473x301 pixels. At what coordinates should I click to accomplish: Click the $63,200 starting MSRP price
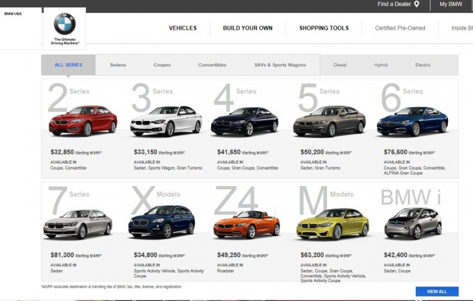click(x=326, y=255)
